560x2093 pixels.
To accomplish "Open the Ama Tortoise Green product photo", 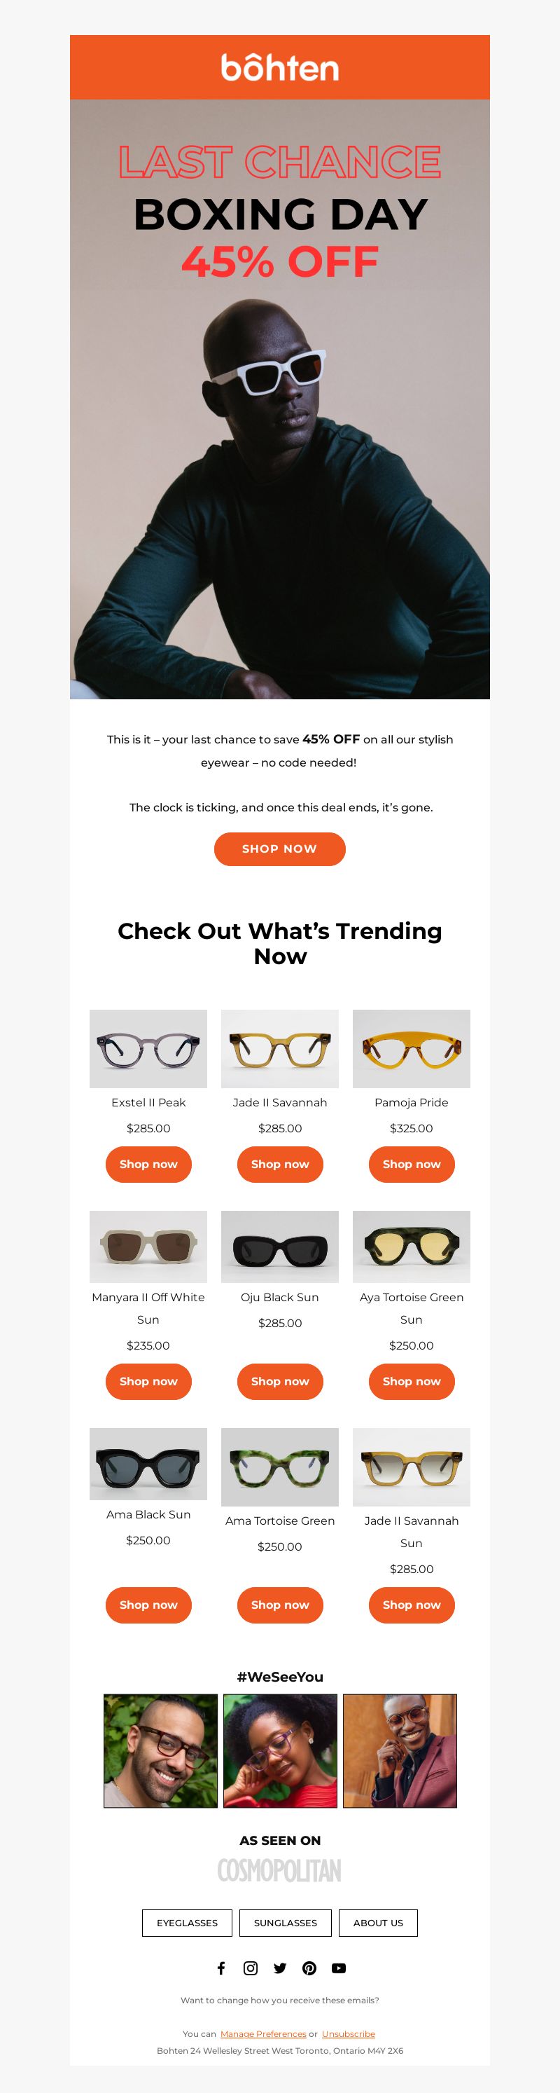I will coord(280,1467).
